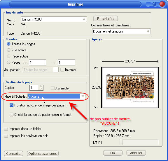Click the red close orb in title bar
The image size is (168, 161).
click(162, 4)
